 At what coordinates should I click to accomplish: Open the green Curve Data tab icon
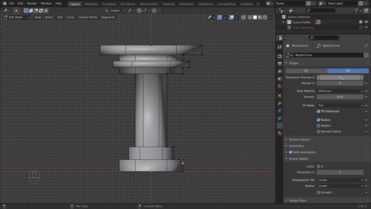click(x=279, y=125)
